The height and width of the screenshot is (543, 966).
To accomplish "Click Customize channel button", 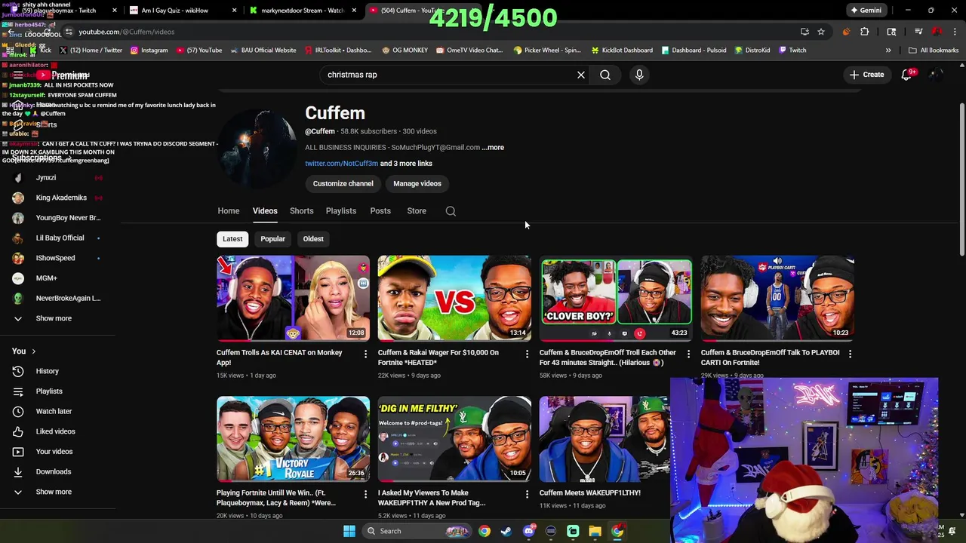I will click(x=343, y=183).
